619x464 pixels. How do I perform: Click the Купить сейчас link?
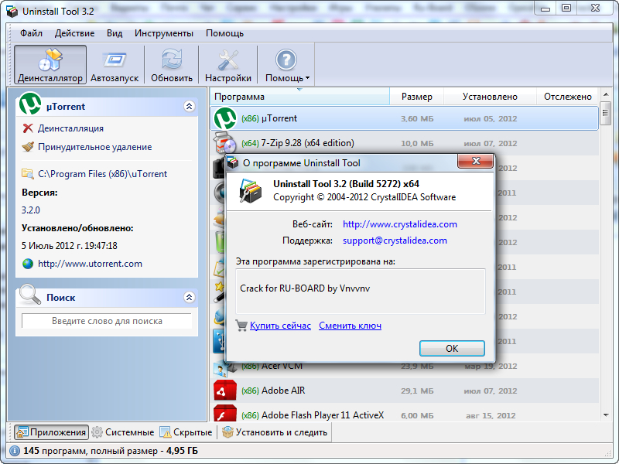pyautogui.click(x=280, y=326)
